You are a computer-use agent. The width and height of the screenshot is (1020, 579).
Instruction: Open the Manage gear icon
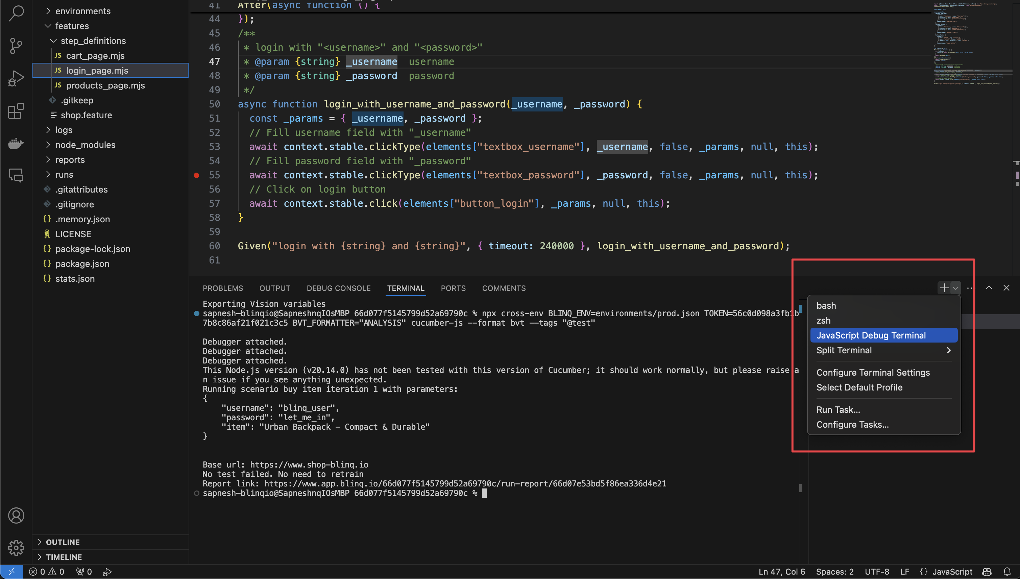tap(16, 548)
